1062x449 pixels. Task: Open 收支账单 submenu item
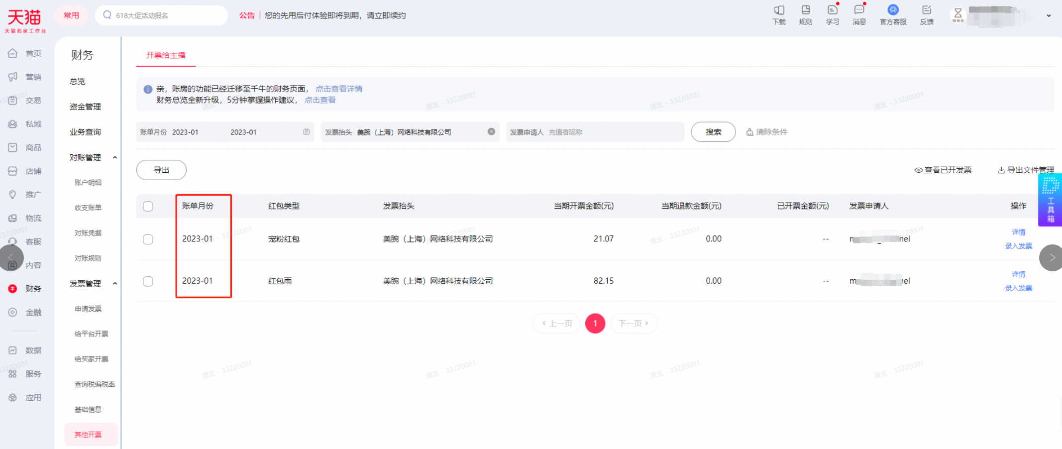point(88,208)
